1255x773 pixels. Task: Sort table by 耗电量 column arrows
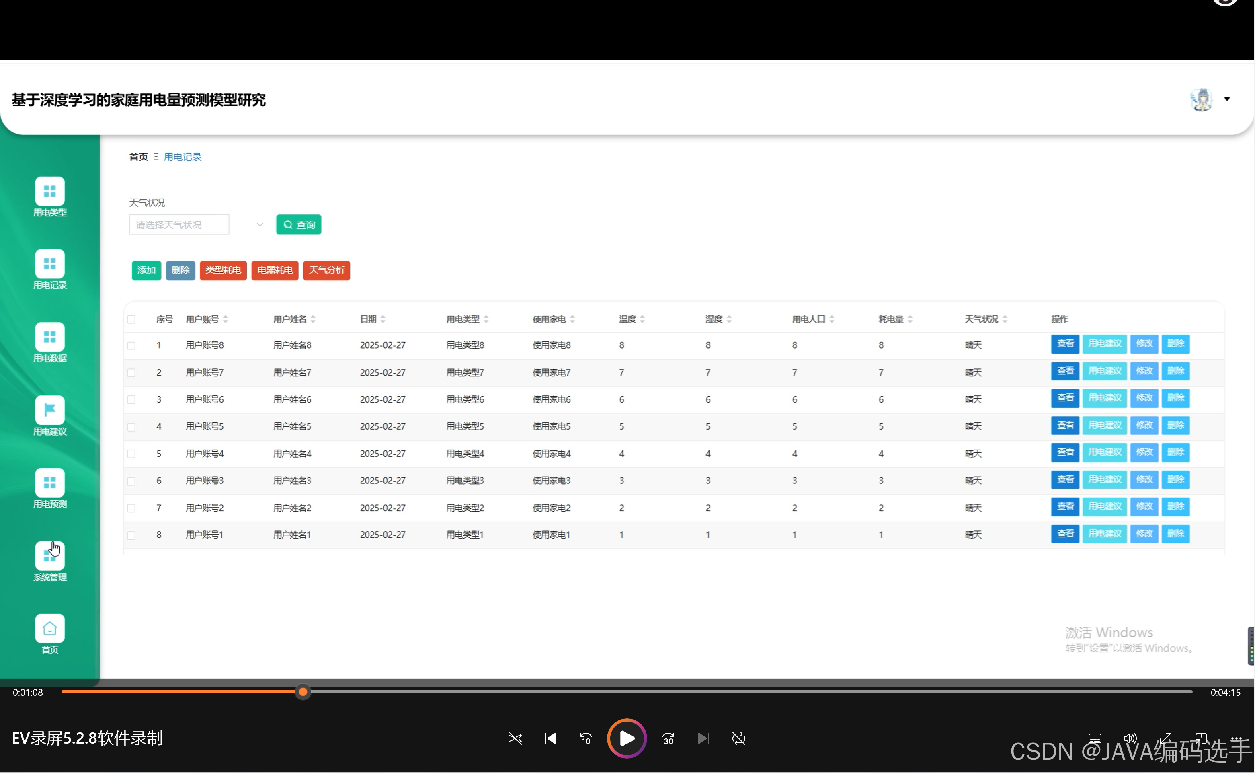[910, 319]
